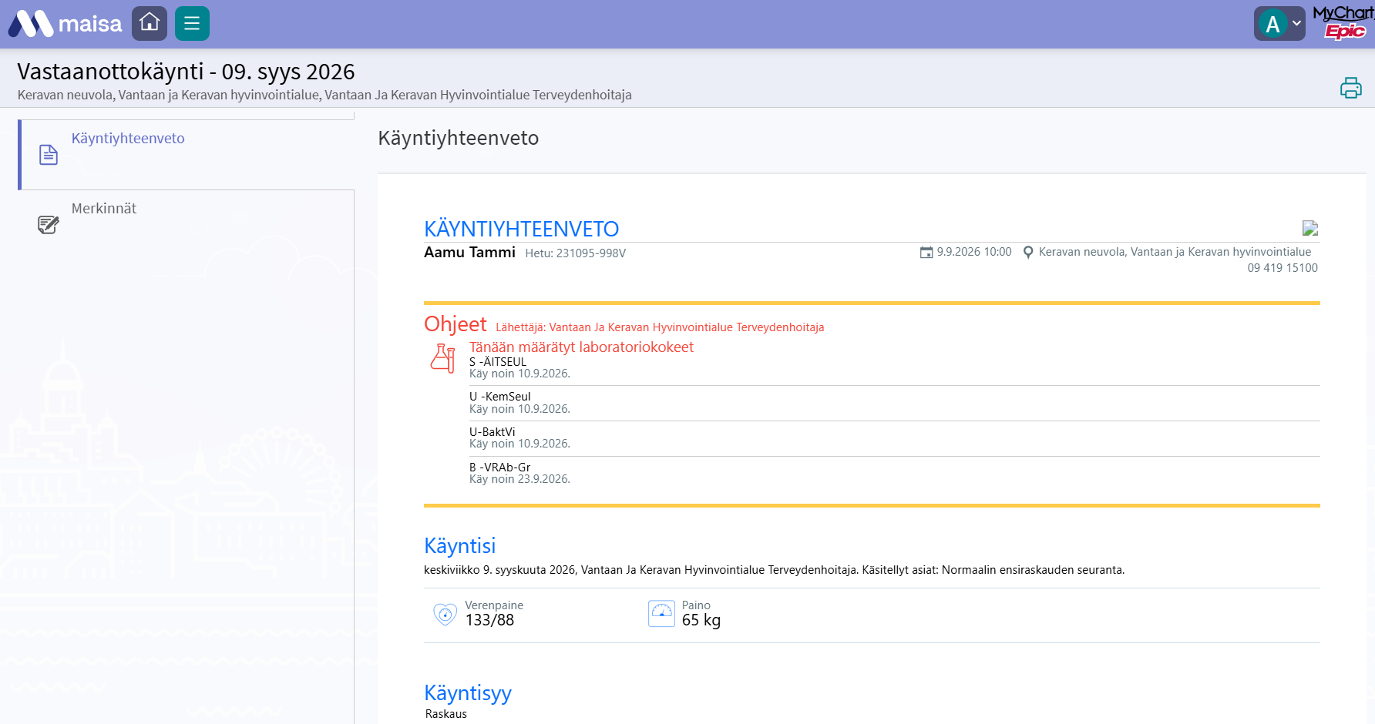The width and height of the screenshot is (1375, 724).
Task: Select the Käyntiyhteenveto tab in sidebar
Action: (x=187, y=155)
